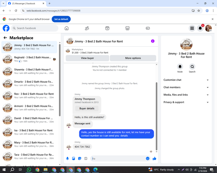The image size is (217, 173).
Task: Open Microsoft Edge from the taskbar
Action: [x=95, y=170]
